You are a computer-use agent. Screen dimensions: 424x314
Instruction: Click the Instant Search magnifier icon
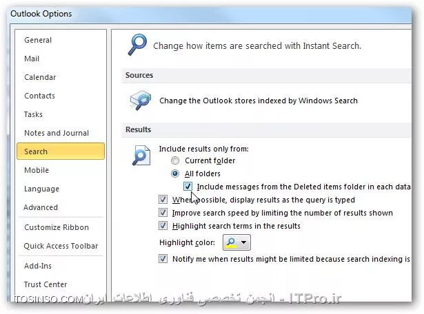click(x=137, y=45)
